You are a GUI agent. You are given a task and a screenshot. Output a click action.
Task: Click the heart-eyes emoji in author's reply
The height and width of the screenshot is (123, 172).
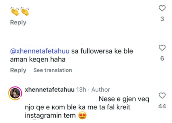click(x=82, y=116)
